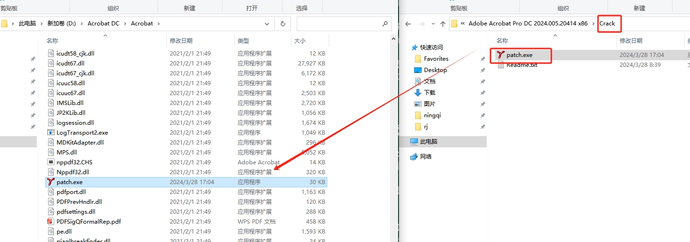This screenshot has height=242, width=690.
Task: Click the search box in left window
Action: 344,24
